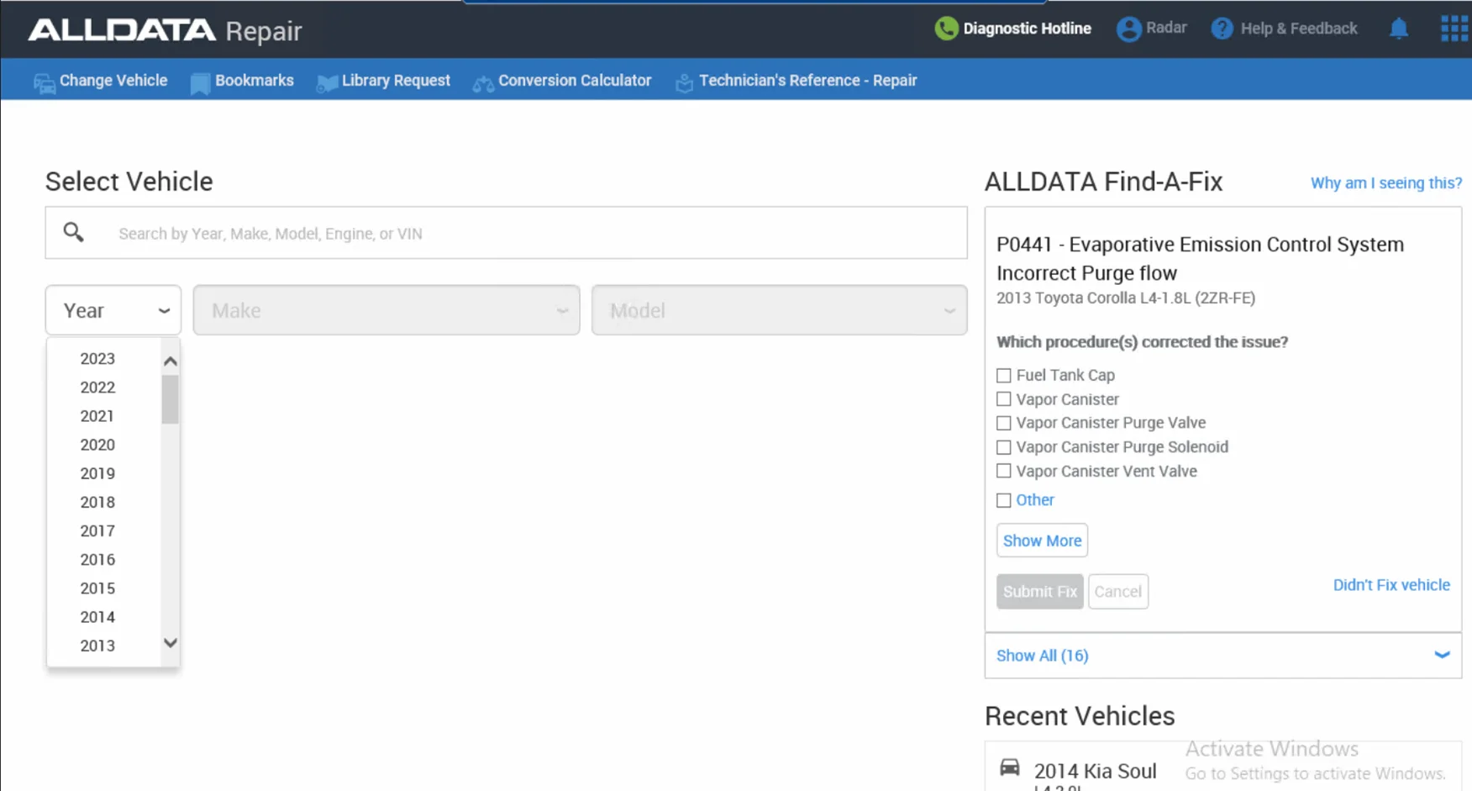Click the Radar account name
1472x791 pixels.
click(x=1166, y=28)
